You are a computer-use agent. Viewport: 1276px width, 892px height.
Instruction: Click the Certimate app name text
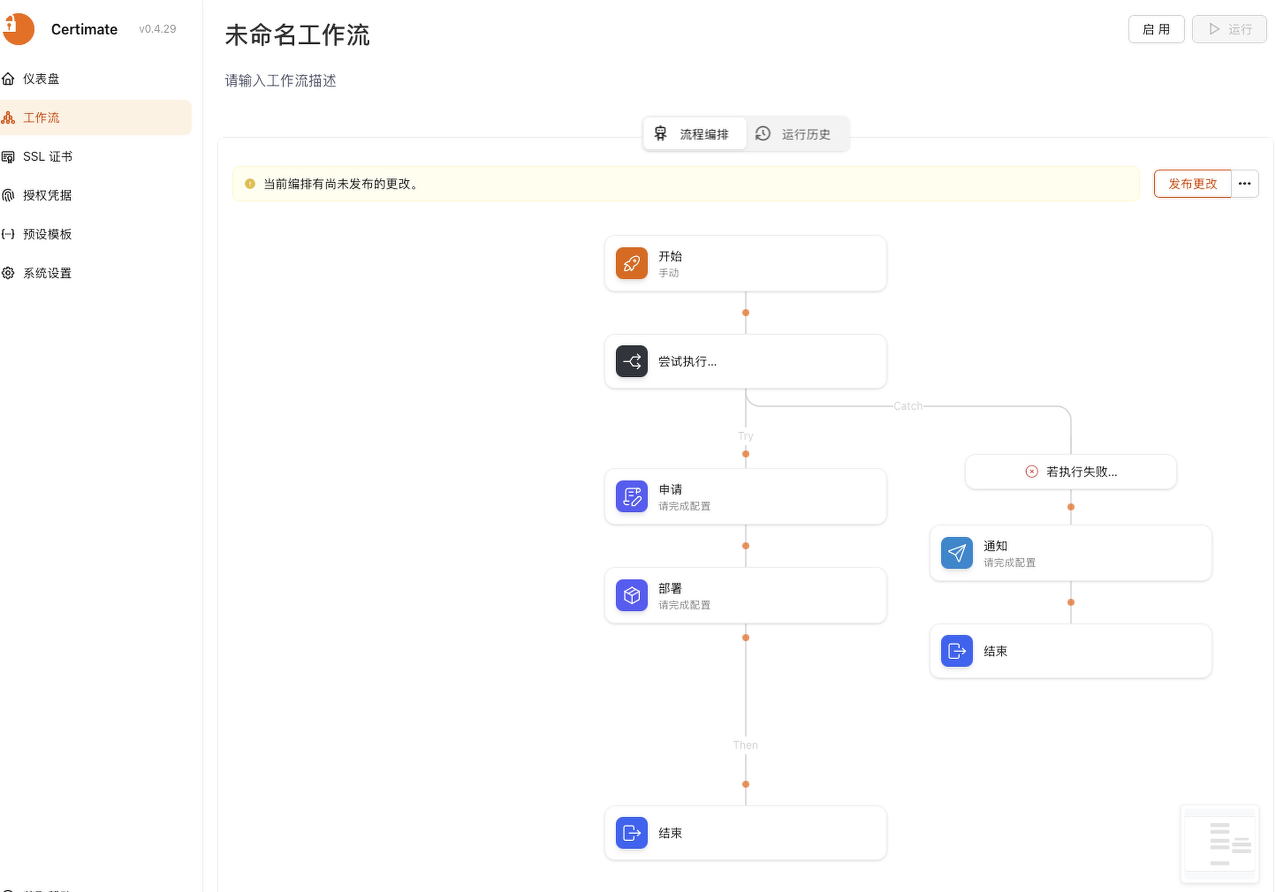click(84, 29)
